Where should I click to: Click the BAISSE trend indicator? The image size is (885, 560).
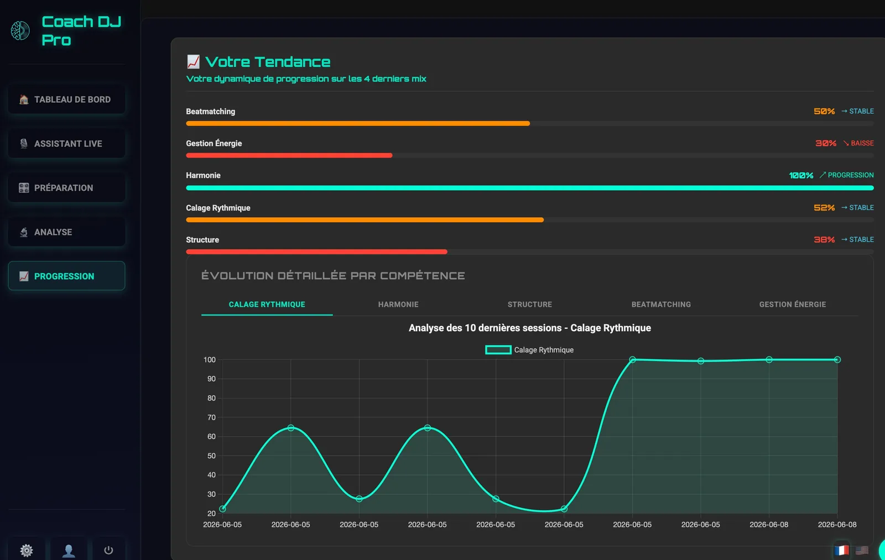point(858,143)
